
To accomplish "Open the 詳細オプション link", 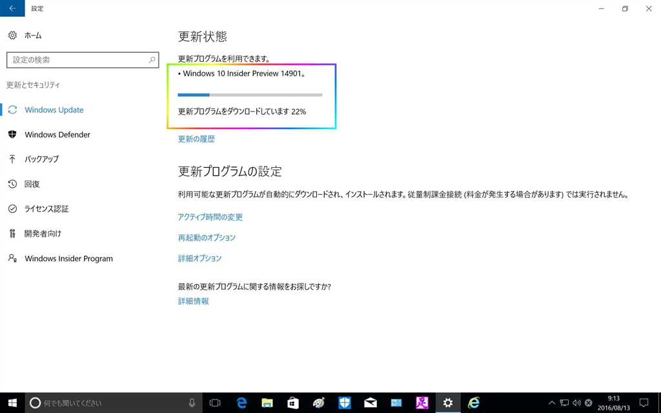I will 199,258.
